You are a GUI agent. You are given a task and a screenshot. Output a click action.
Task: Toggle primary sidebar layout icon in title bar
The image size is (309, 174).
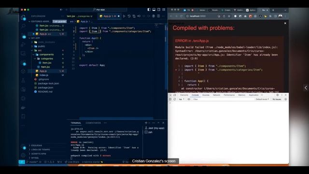[x=149, y=10]
